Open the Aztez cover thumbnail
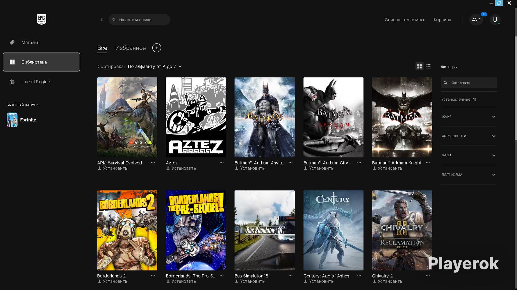 [x=196, y=117]
